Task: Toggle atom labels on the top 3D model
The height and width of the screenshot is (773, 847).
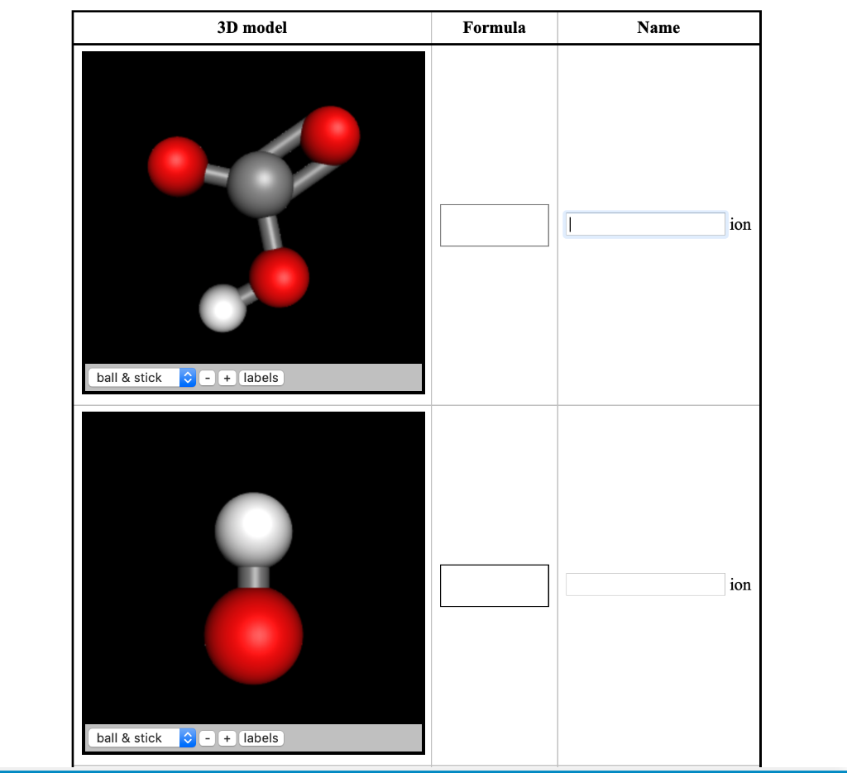Action: point(261,377)
